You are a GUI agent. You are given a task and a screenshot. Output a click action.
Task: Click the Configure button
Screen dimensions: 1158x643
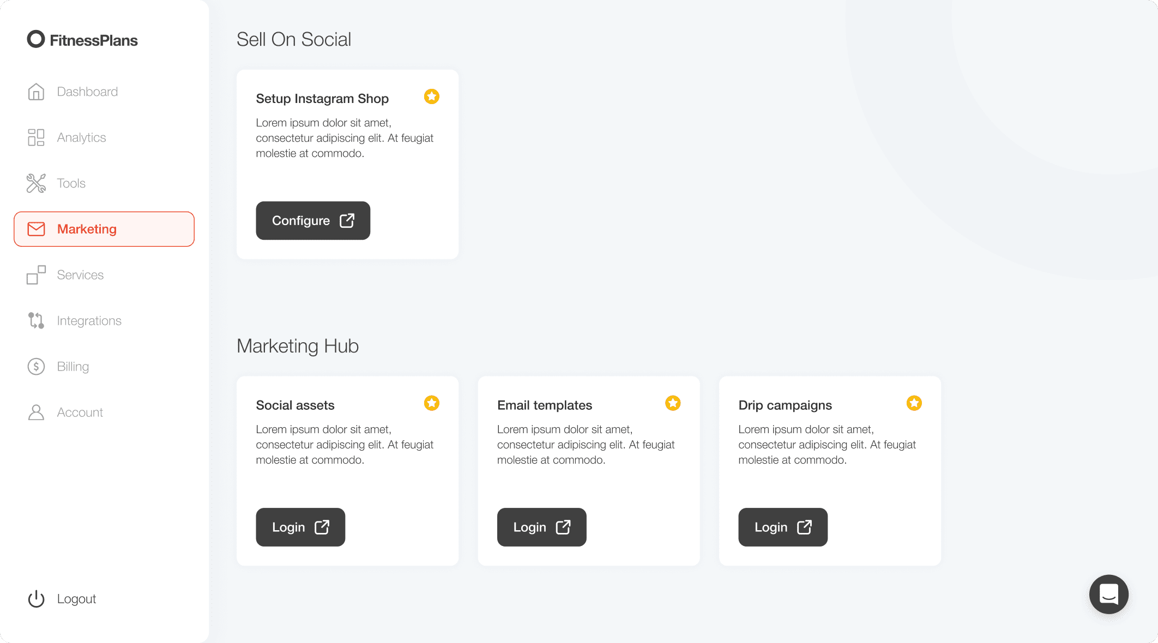pyautogui.click(x=313, y=221)
